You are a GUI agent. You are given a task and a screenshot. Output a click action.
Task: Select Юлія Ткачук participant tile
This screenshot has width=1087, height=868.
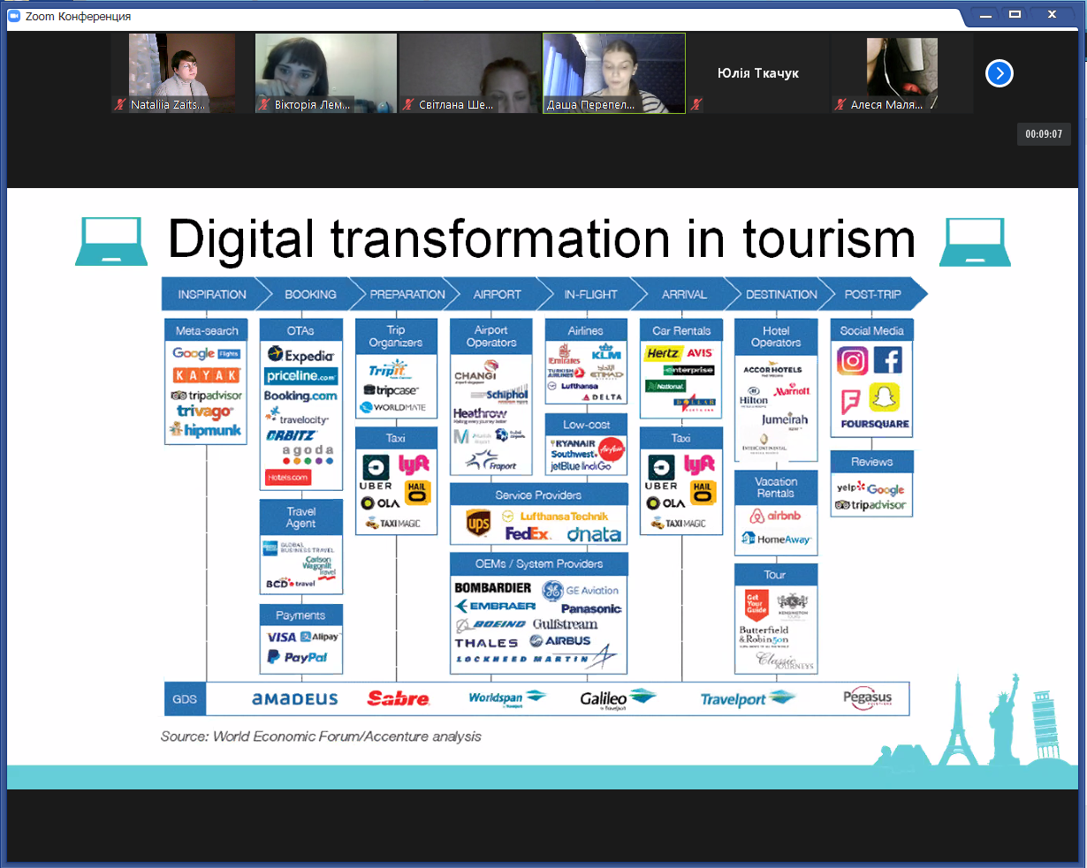click(x=758, y=73)
